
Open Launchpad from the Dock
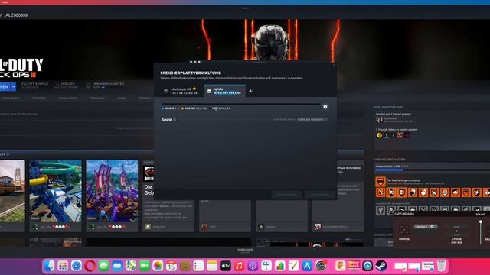pyautogui.click(x=63, y=266)
